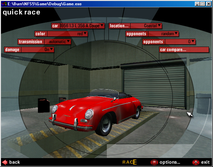213x167 pixels.
Task: Click the car label tag
Action: pyautogui.click(x=55, y=26)
